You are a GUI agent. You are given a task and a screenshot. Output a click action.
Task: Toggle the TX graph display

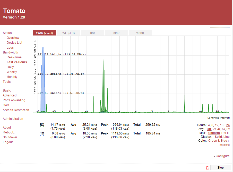(42, 133)
